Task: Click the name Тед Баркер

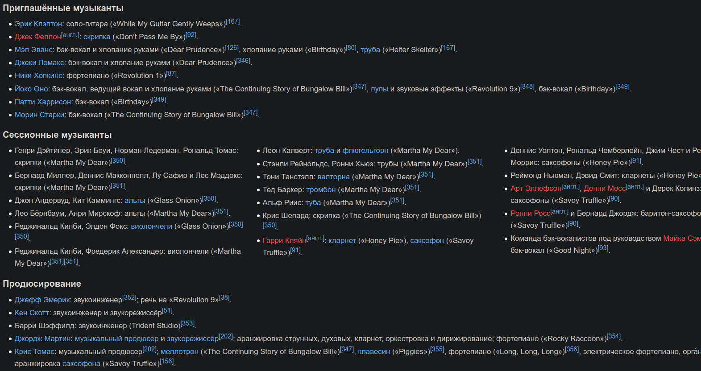Action: tap(282, 190)
